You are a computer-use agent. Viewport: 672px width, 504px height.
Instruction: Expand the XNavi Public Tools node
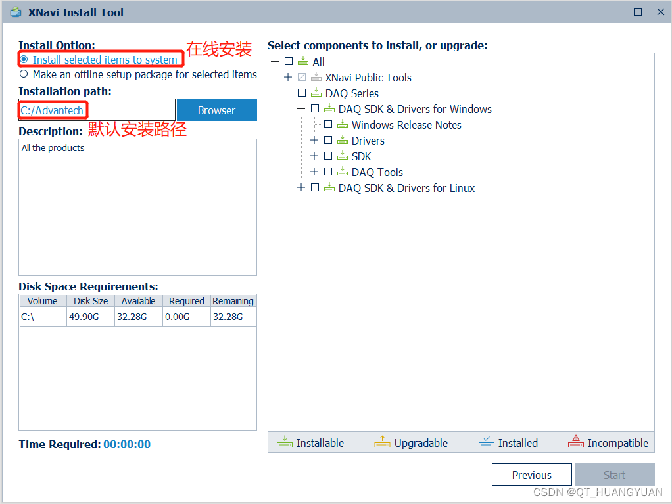[x=288, y=77]
